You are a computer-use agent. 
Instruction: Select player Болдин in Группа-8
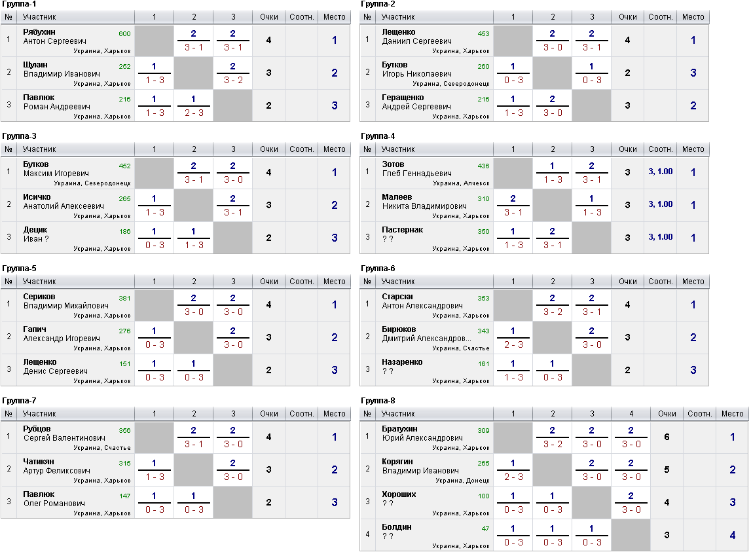coord(397,531)
